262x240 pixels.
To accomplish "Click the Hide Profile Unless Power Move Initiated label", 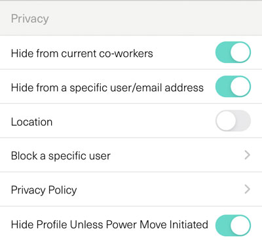I will 109,224.
